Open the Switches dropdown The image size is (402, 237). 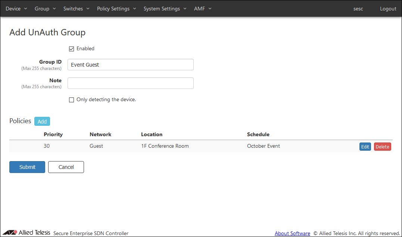[x=77, y=9]
